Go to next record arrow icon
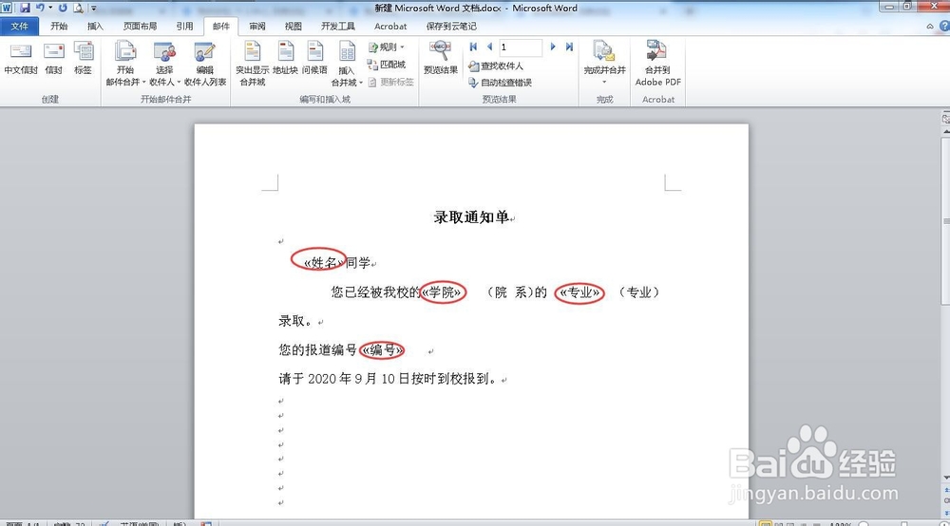 [x=553, y=47]
